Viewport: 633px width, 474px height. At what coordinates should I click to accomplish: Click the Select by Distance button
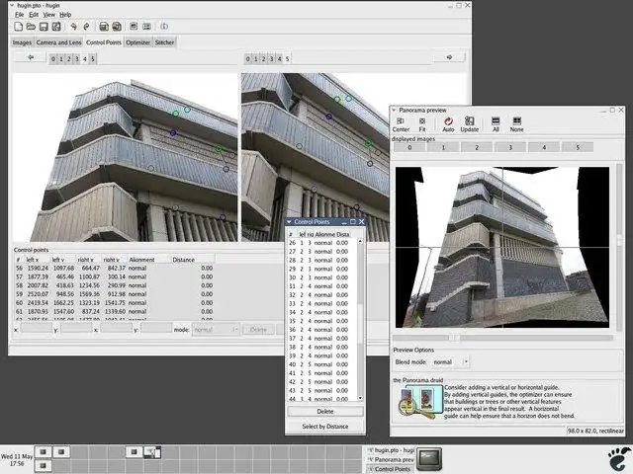tap(325, 426)
